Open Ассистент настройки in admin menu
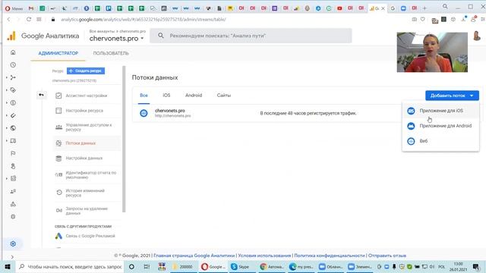 point(87,96)
